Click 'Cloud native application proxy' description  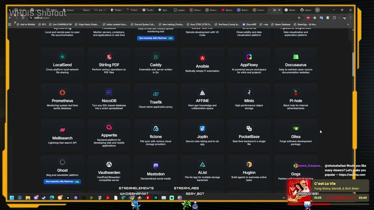[156, 107]
